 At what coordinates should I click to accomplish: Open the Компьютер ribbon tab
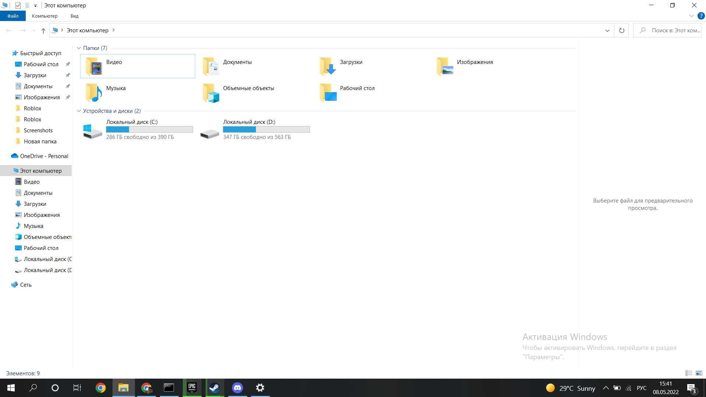point(44,16)
